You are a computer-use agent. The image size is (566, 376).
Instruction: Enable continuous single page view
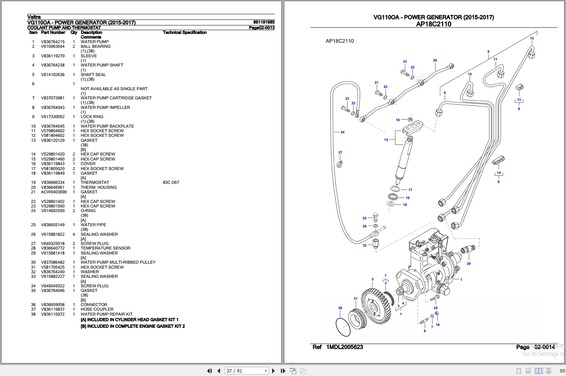click(x=528, y=371)
